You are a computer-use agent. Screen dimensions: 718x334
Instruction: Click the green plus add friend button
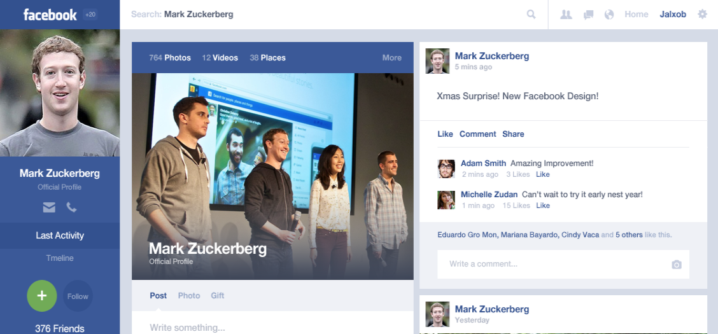pyautogui.click(x=41, y=296)
